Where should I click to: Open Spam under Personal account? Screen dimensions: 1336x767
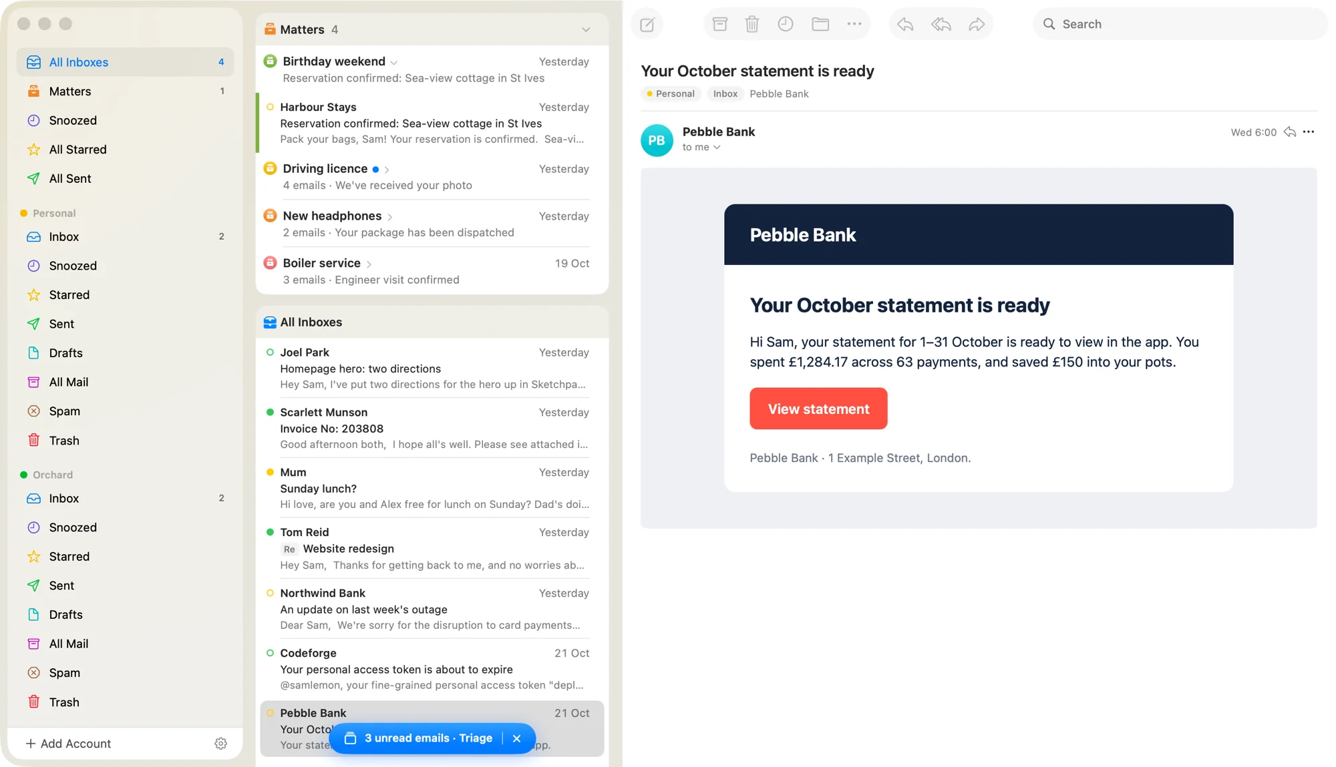[x=125, y=411]
